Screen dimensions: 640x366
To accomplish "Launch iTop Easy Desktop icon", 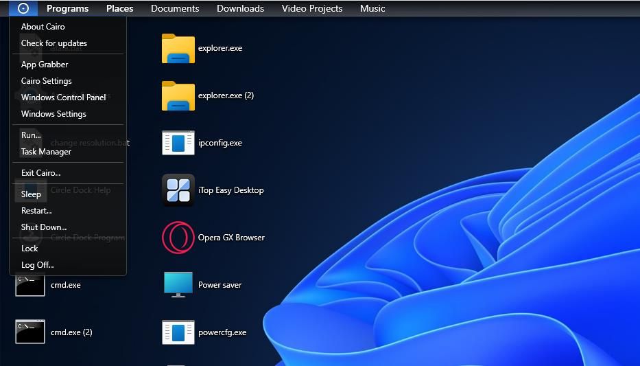I will click(x=178, y=190).
